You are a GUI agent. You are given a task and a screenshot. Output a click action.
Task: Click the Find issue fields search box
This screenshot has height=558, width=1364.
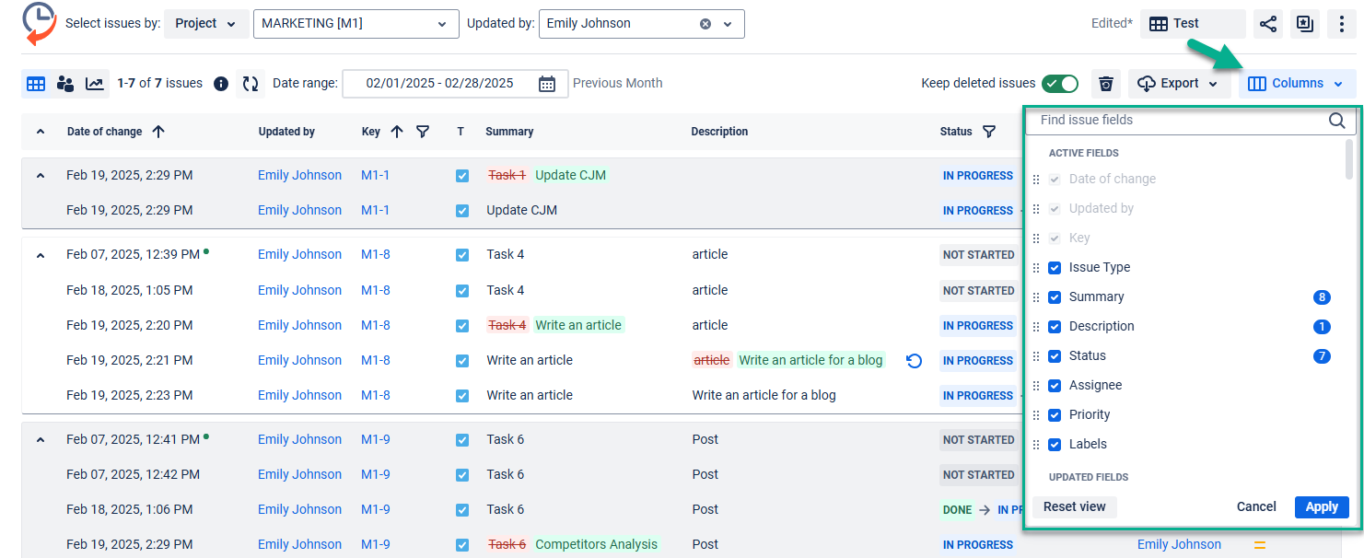1179,120
